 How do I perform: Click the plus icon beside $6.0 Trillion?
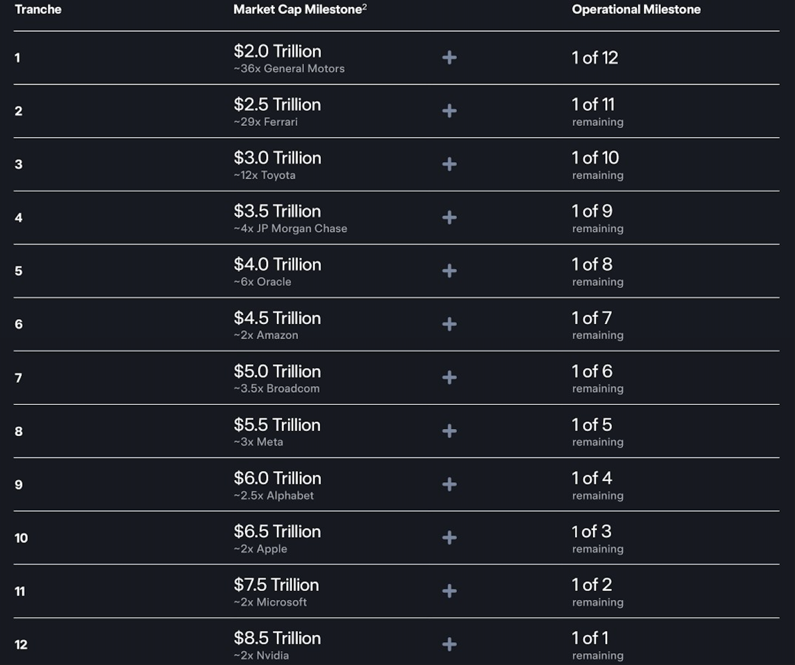pyautogui.click(x=449, y=485)
